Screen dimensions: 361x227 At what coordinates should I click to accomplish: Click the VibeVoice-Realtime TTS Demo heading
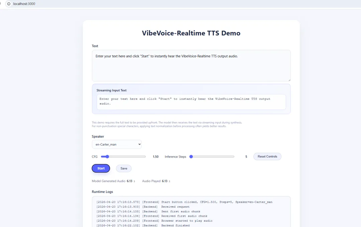click(191, 33)
